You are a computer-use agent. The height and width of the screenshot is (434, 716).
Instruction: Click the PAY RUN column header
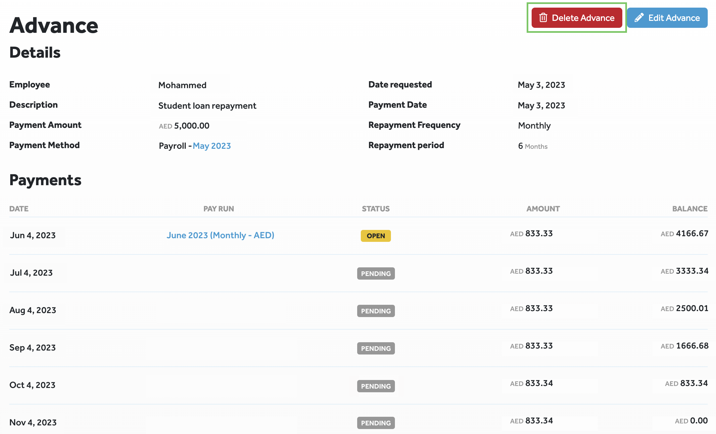[218, 209]
